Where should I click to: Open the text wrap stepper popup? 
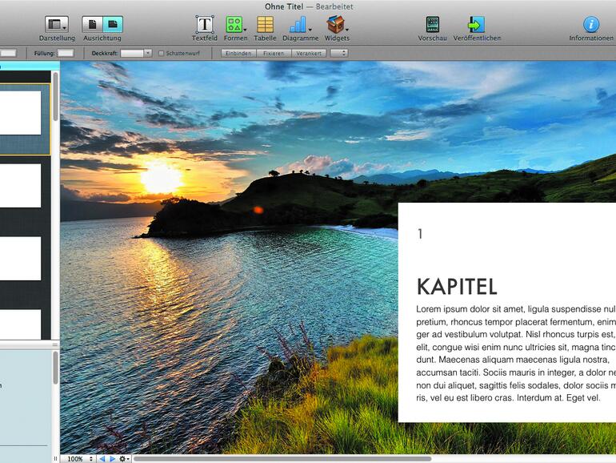coord(339,53)
